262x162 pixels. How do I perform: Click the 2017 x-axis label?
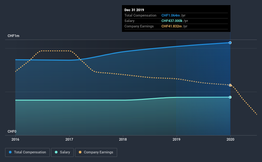tap(69, 139)
